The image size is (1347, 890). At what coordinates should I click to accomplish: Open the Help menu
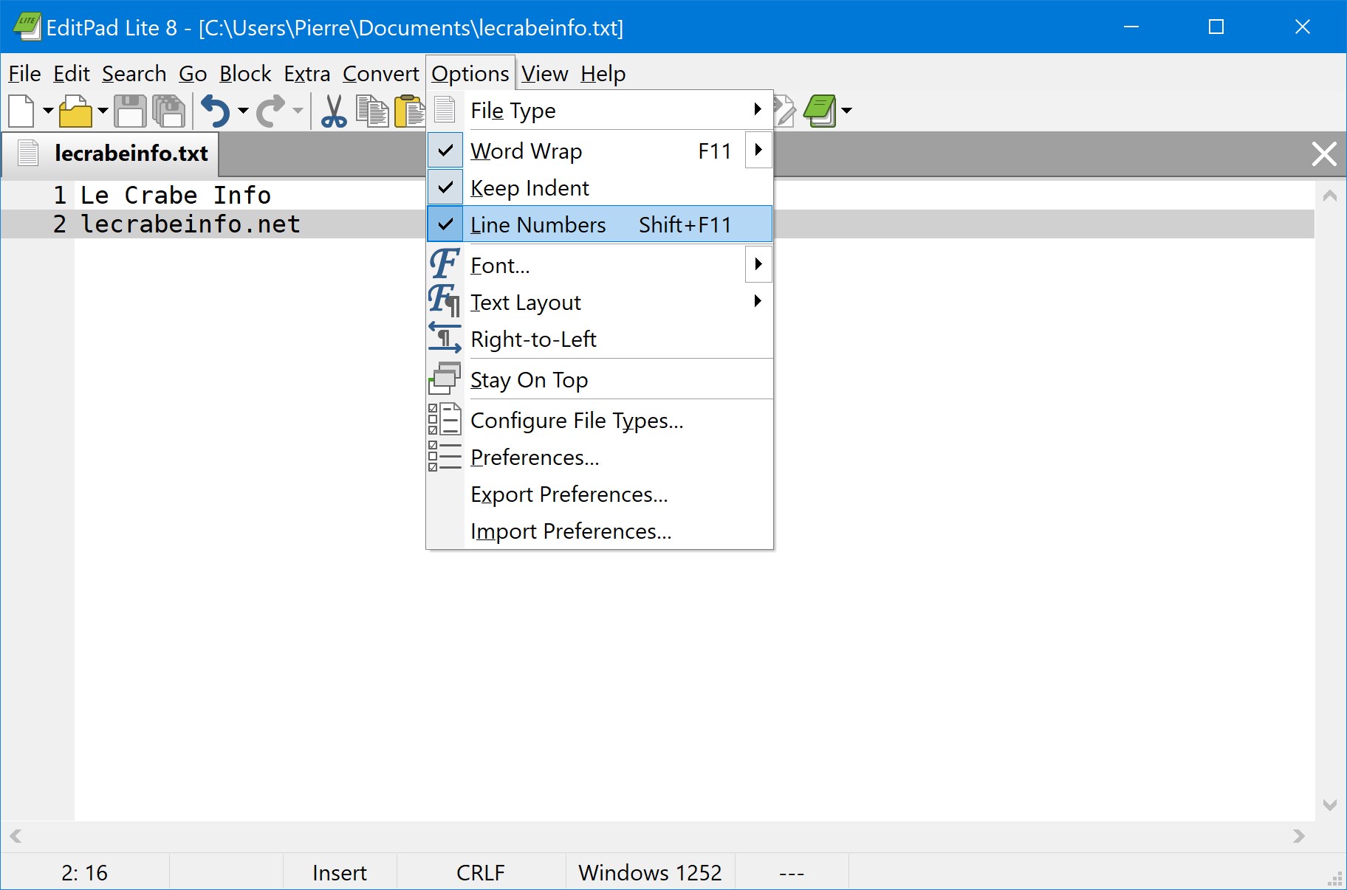coord(603,74)
